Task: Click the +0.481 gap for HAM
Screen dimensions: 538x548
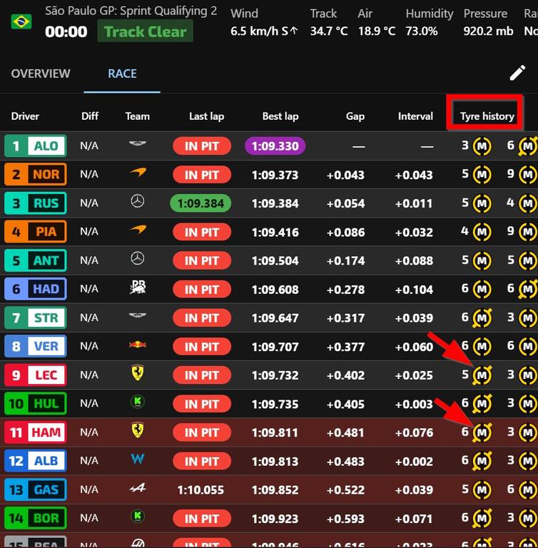Action: click(x=345, y=432)
